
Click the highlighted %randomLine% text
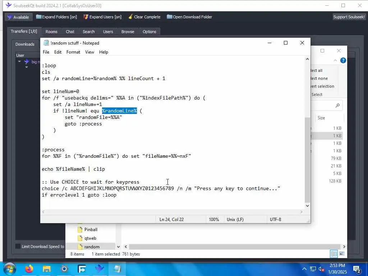coord(119,111)
